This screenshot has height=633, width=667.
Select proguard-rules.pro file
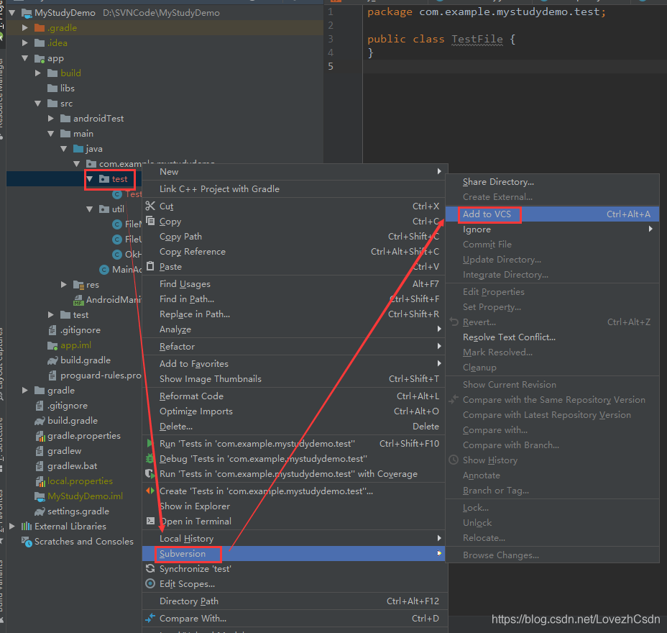[x=101, y=375]
